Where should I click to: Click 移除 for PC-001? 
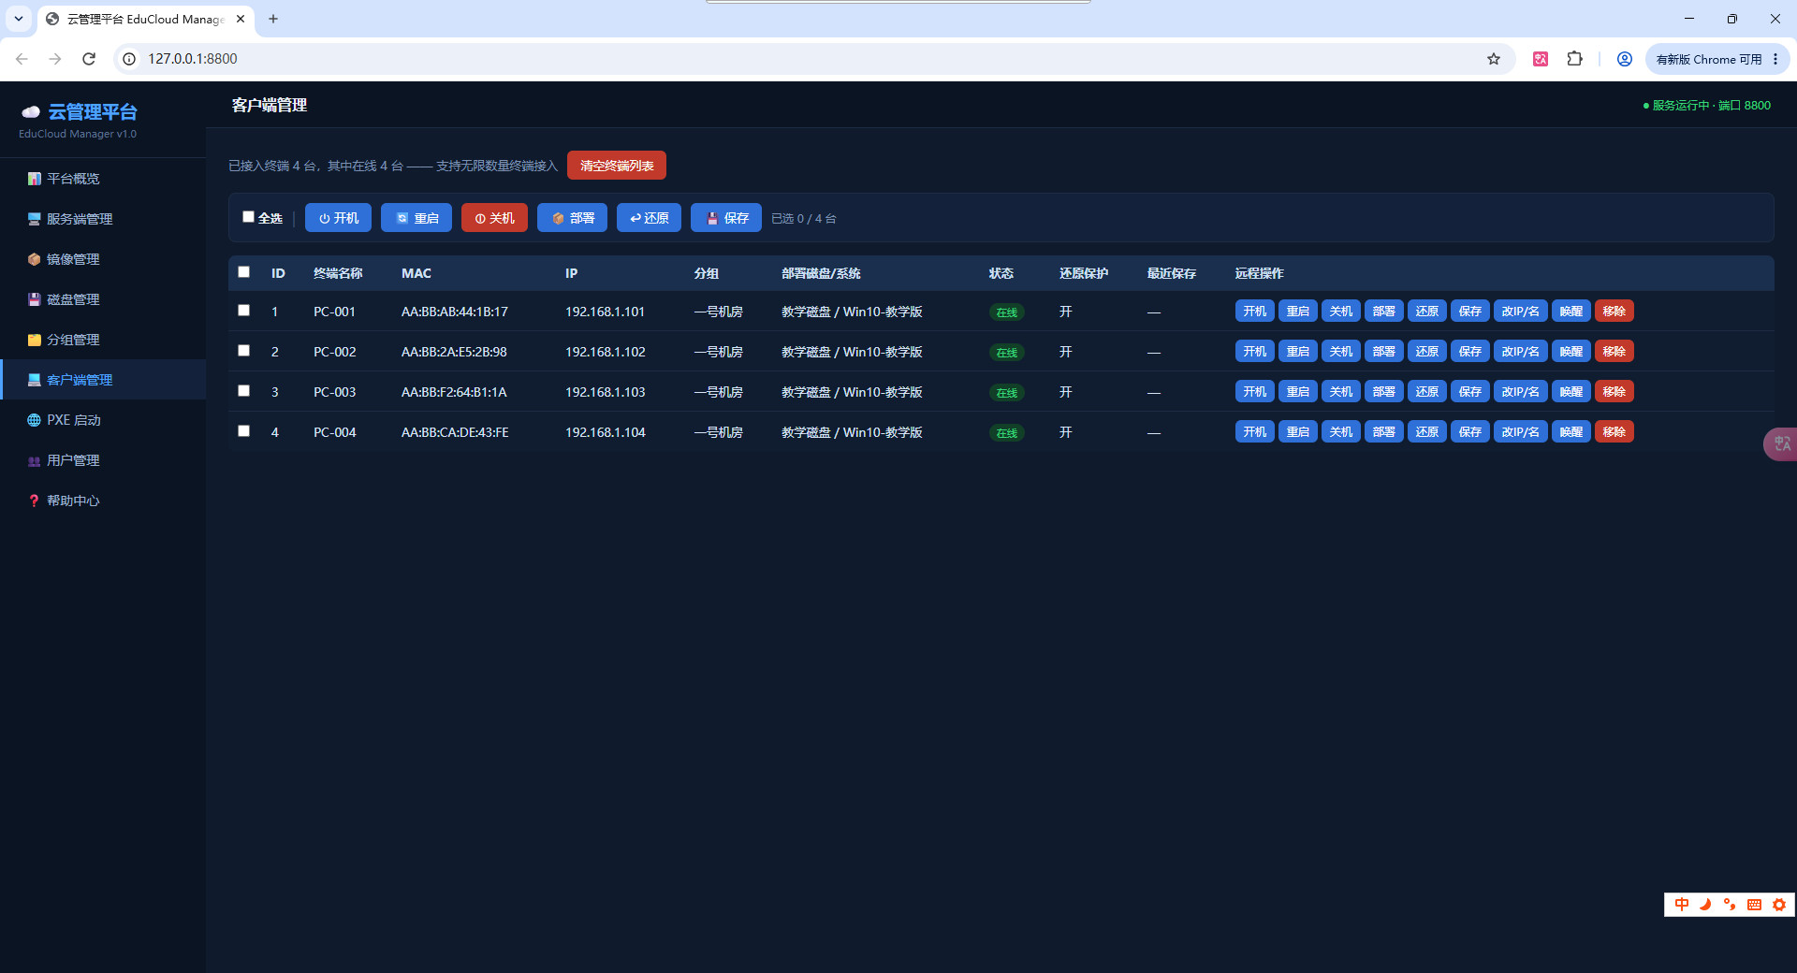click(x=1614, y=312)
